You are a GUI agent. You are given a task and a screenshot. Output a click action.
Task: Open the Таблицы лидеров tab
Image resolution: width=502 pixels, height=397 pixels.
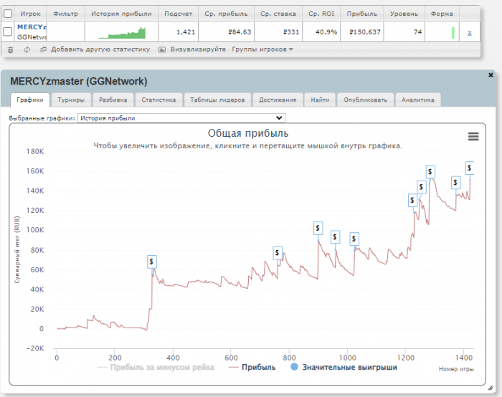tap(217, 100)
